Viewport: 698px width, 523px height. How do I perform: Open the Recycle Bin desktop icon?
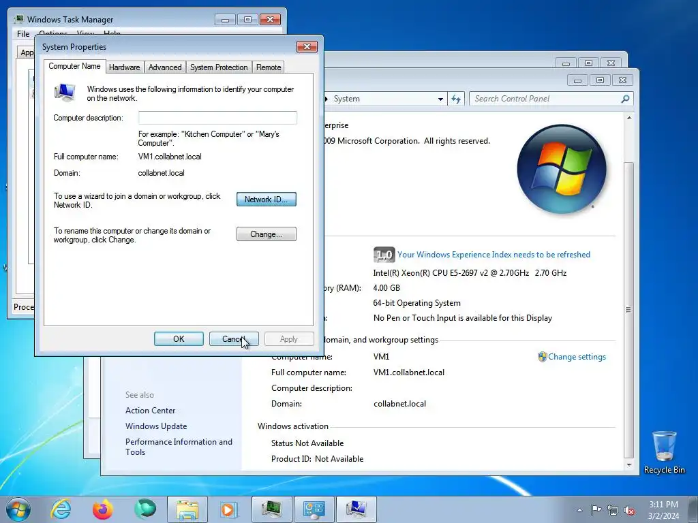664,453
